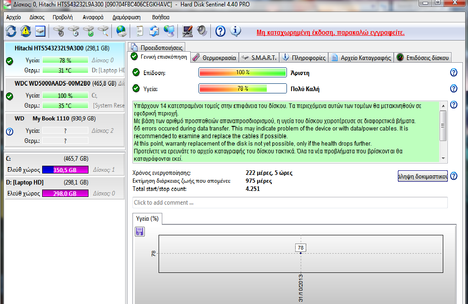Click the save floppy icon above the graph
468x304 pixels.
click(140, 232)
